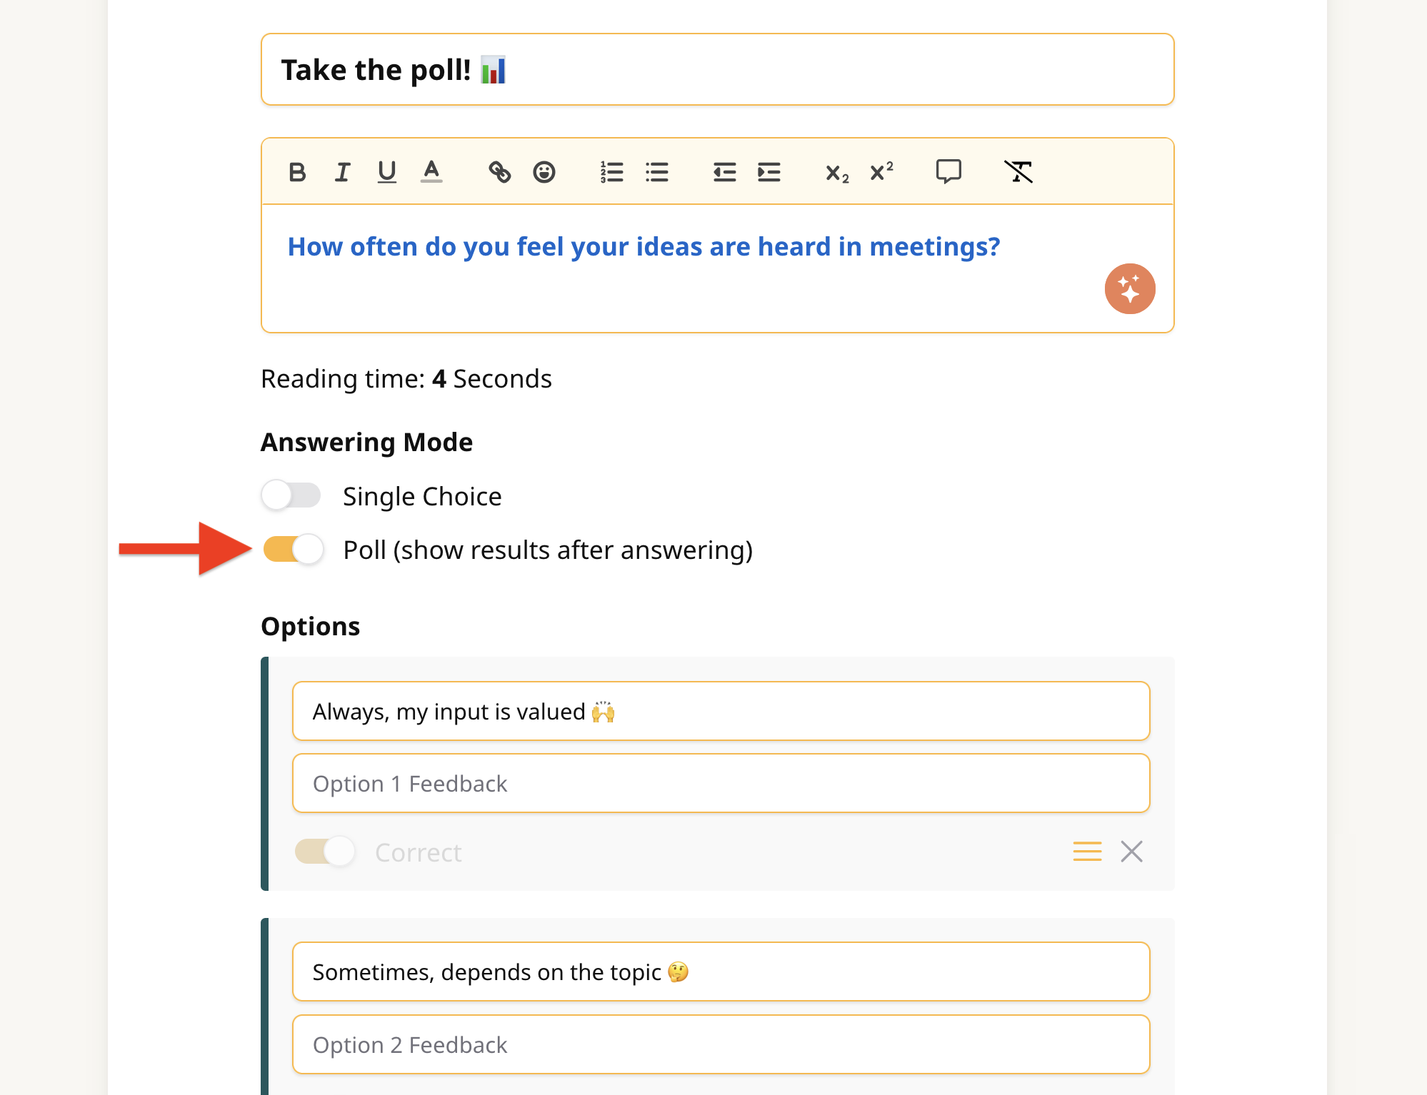The image size is (1427, 1095).
Task: Remove the first option with the X
Action: (x=1131, y=852)
